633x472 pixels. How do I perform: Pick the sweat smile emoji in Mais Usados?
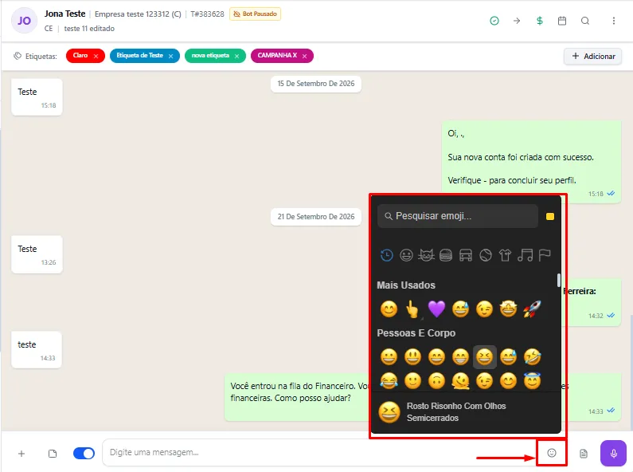[x=460, y=309]
